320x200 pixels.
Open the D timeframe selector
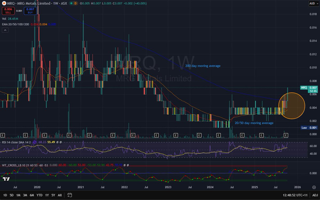(x=75, y=3)
